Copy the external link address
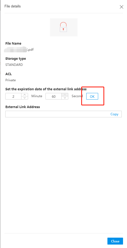 tap(114, 114)
